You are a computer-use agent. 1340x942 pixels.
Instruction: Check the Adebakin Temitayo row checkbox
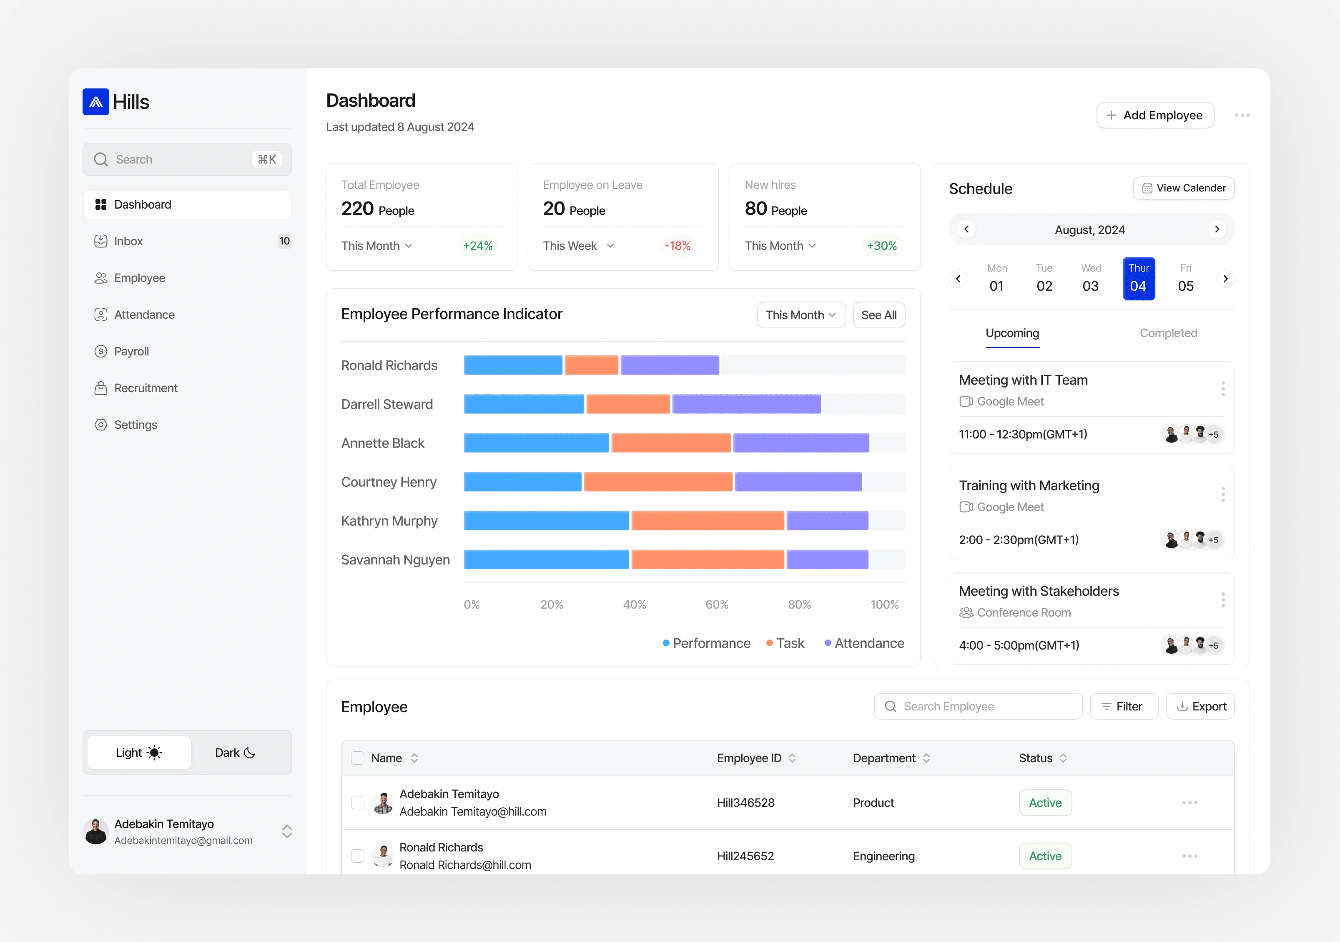[358, 803]
